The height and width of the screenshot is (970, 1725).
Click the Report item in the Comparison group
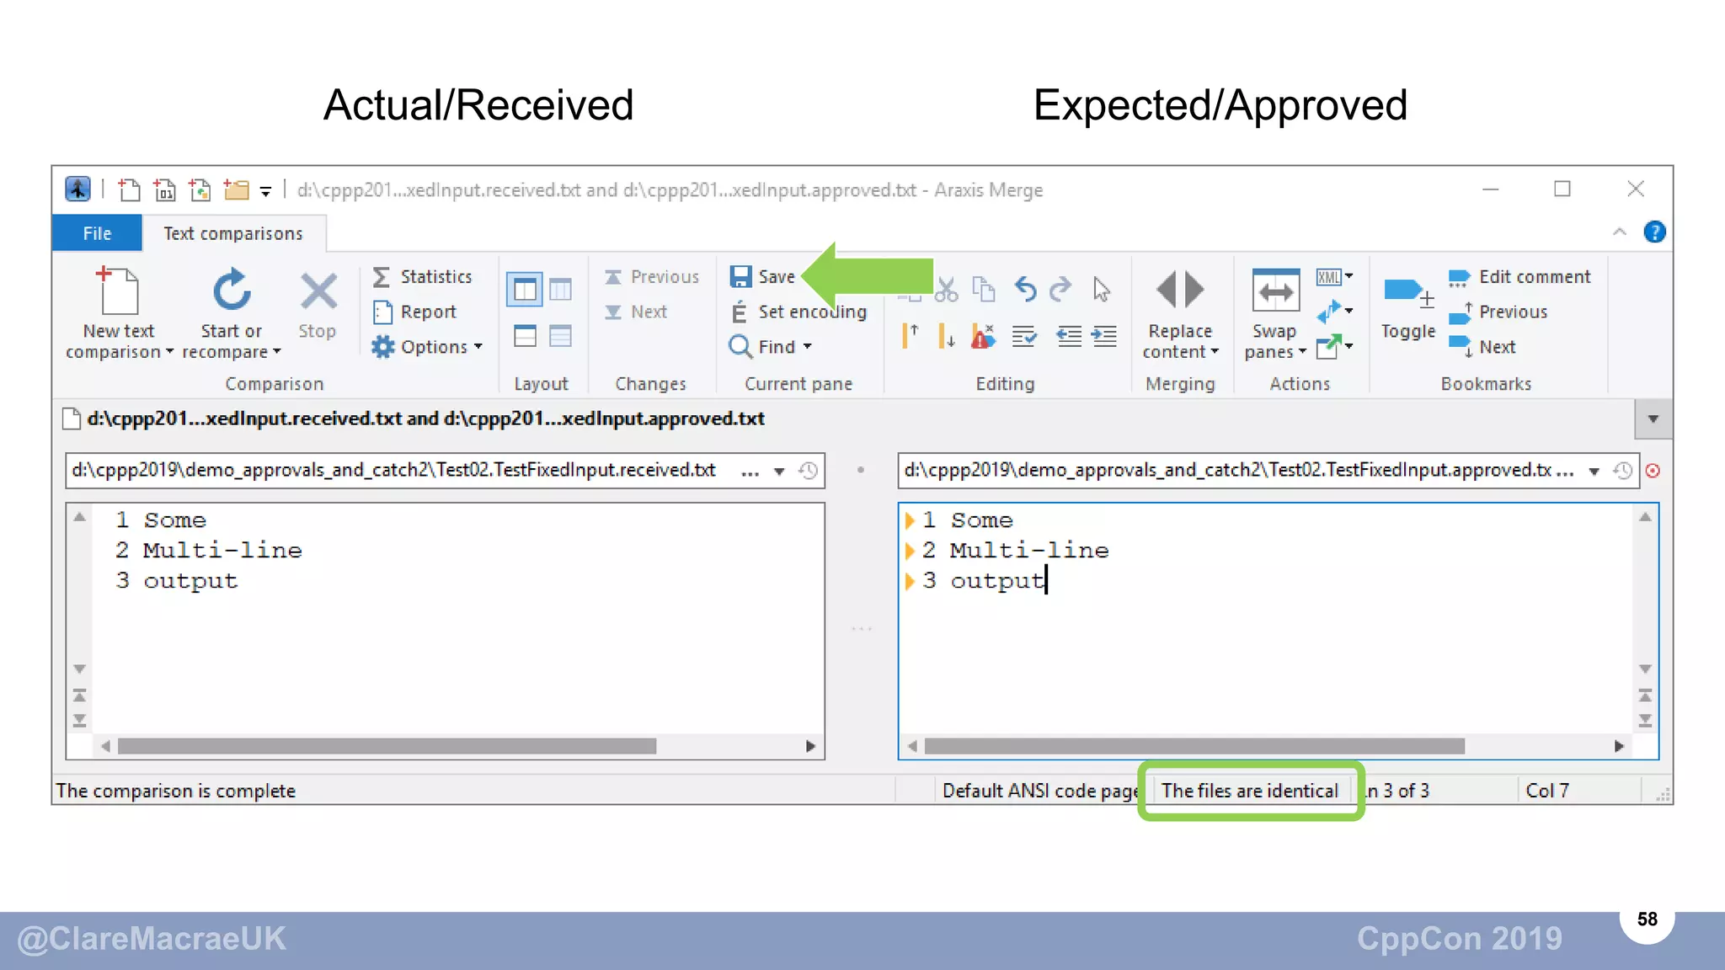(x=414, y=312)
